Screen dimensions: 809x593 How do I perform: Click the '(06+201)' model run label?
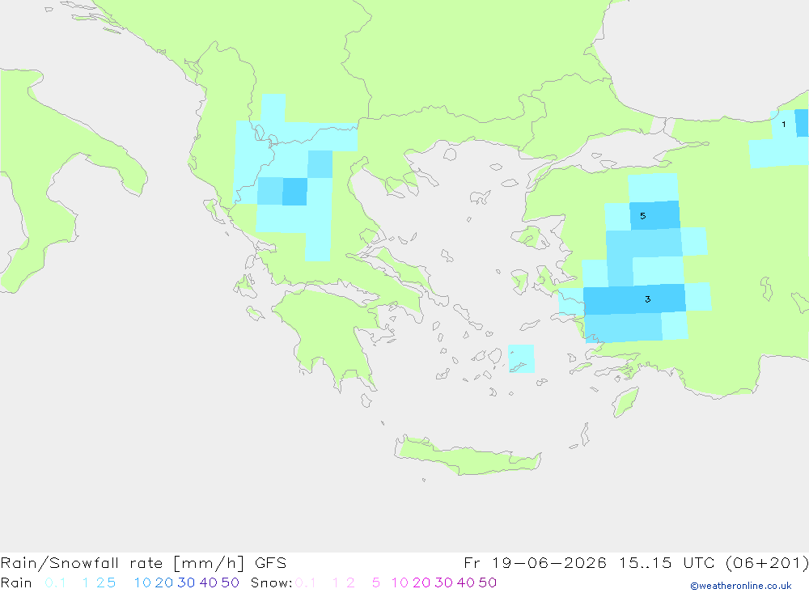coord(767,563)
